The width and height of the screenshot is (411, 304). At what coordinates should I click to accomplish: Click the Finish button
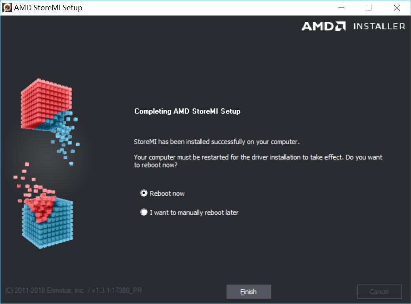248,291
